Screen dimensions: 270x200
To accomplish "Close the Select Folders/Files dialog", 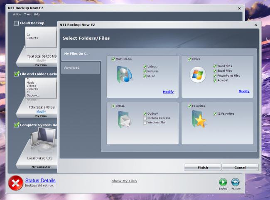I will 256,25.
